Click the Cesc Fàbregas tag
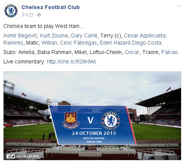This screenshot has height=162, width=183. (78, 43)
